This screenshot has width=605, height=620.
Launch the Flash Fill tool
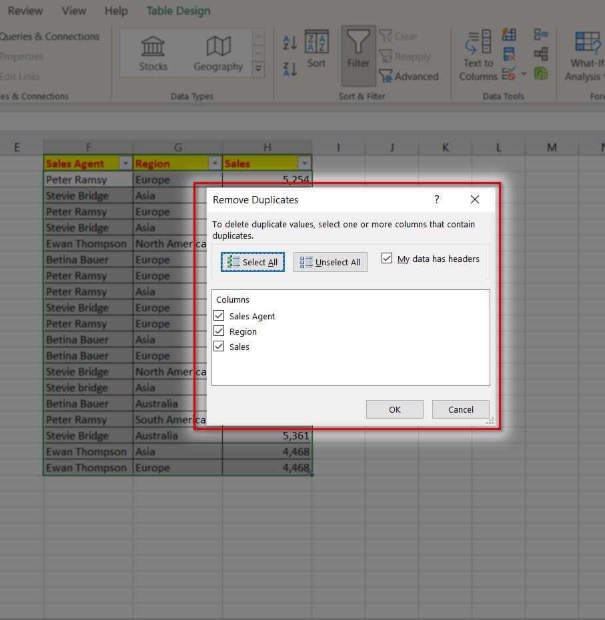pyautogui.click(x=508, y=35)
